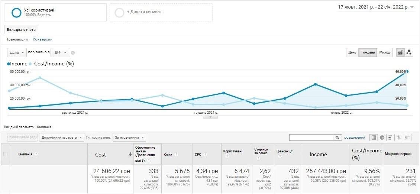420x194 pixels.
Task: Click the first Cost/Income data point on chart
Action: [9, 91]
